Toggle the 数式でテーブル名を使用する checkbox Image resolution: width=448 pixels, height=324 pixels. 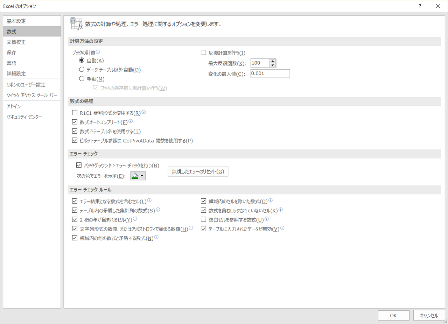(74, 131)
